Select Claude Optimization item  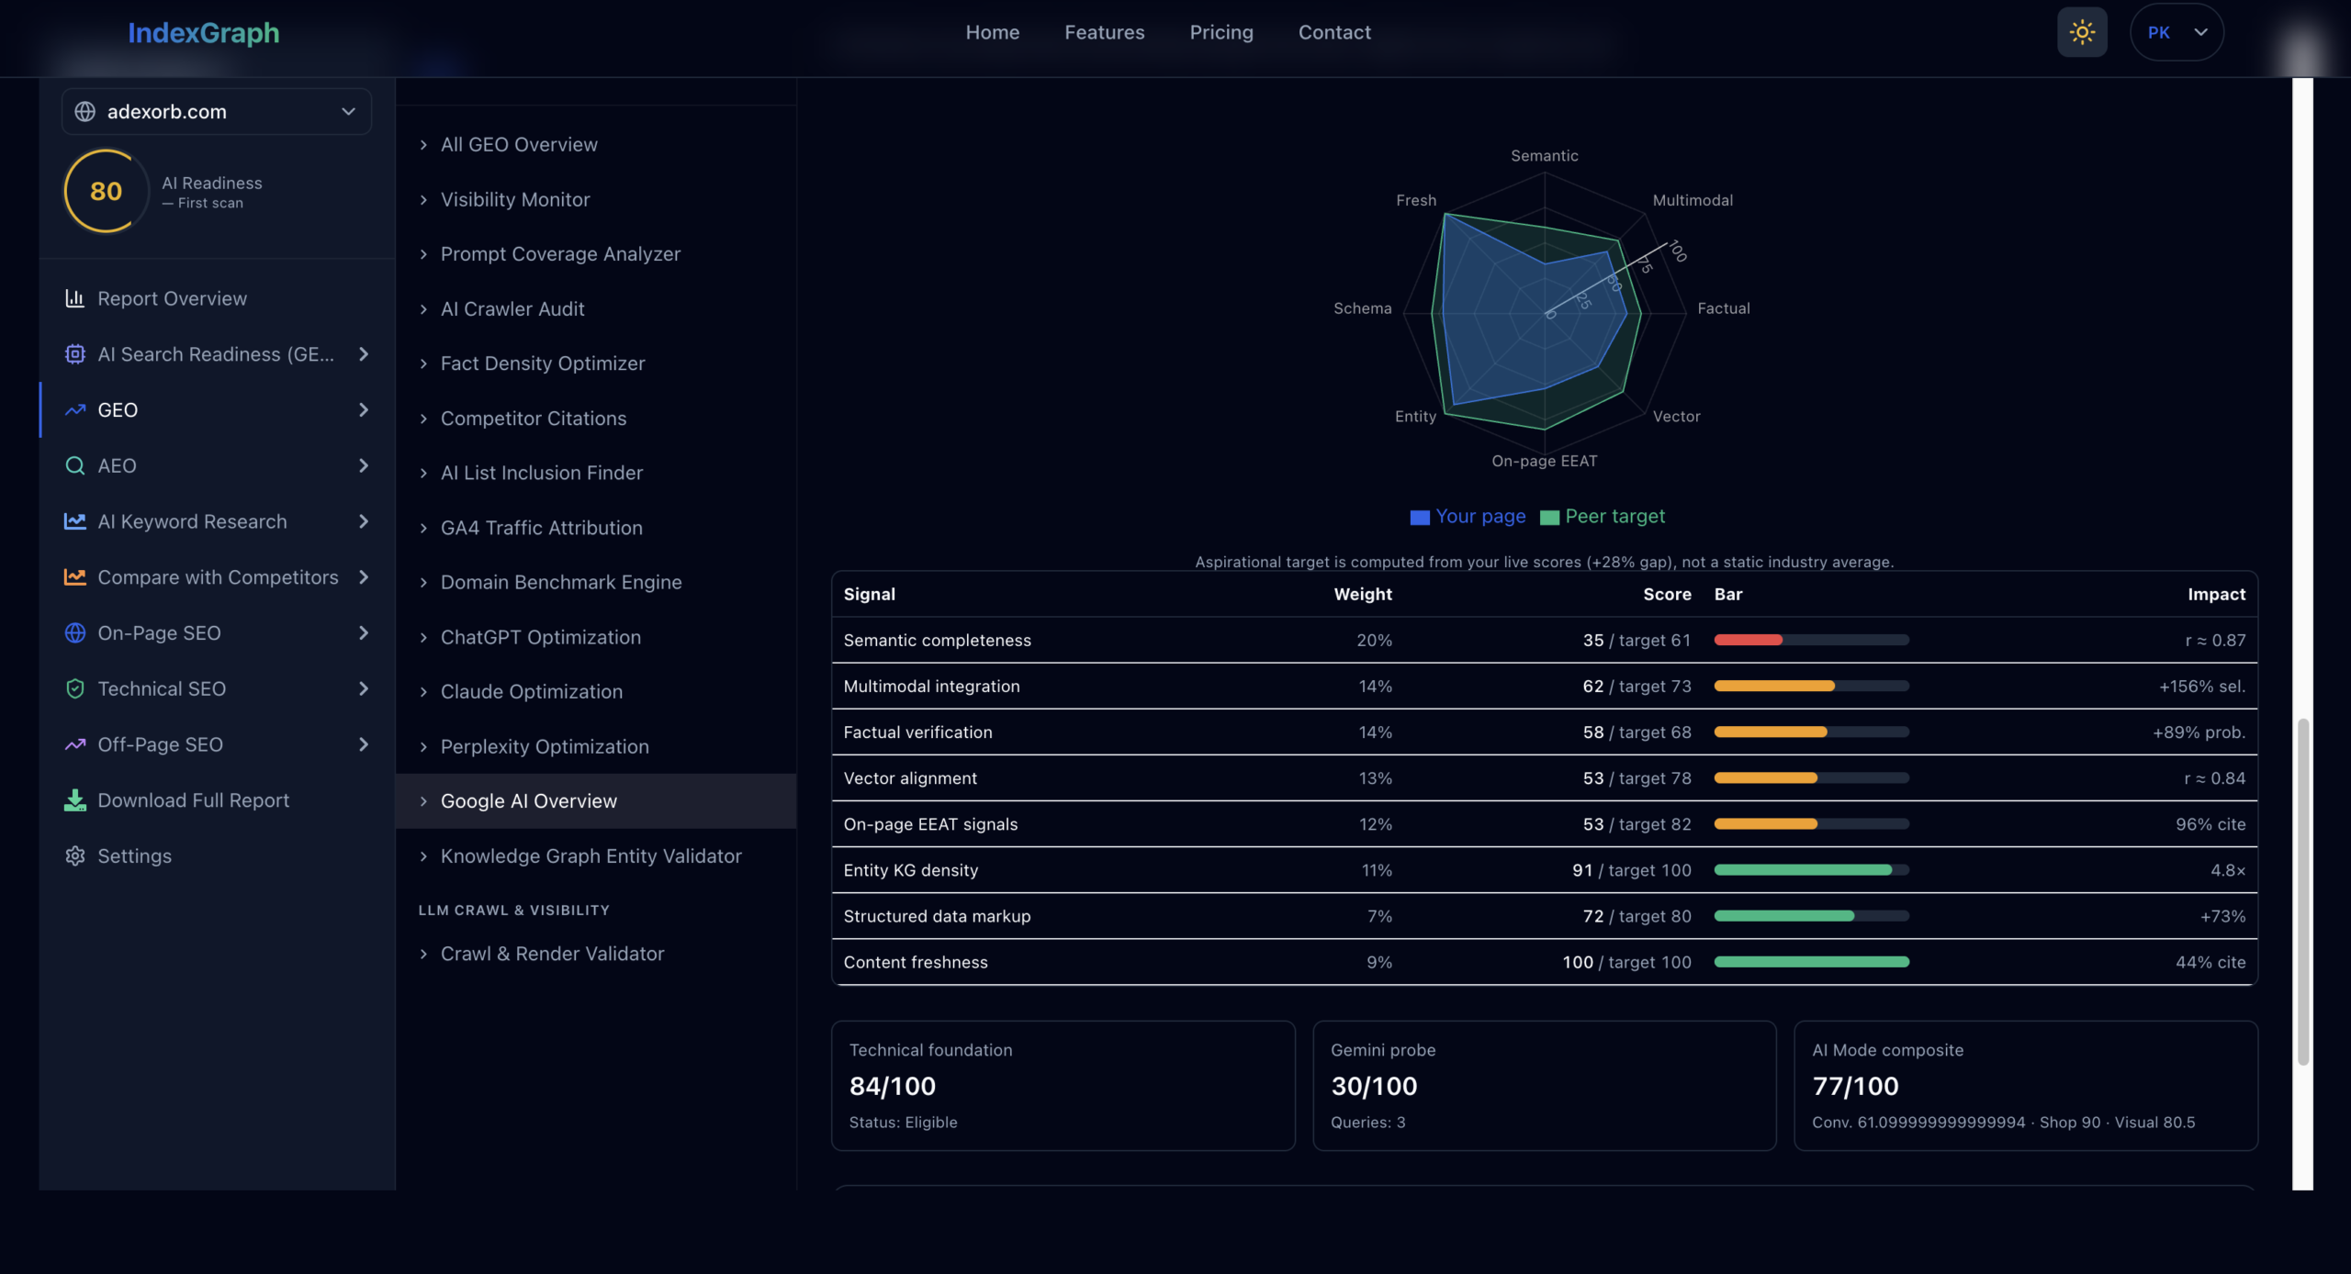[596, 692]
